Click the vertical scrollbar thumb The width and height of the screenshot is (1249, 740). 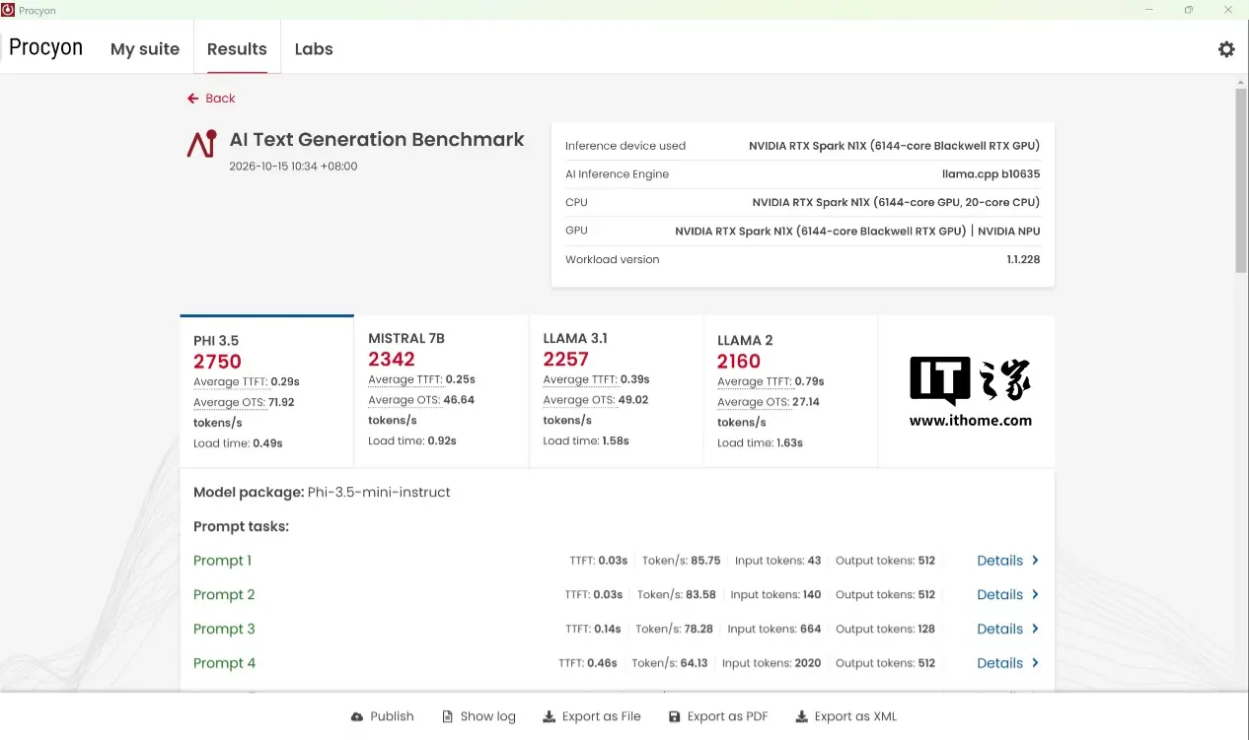(1241, 180)
